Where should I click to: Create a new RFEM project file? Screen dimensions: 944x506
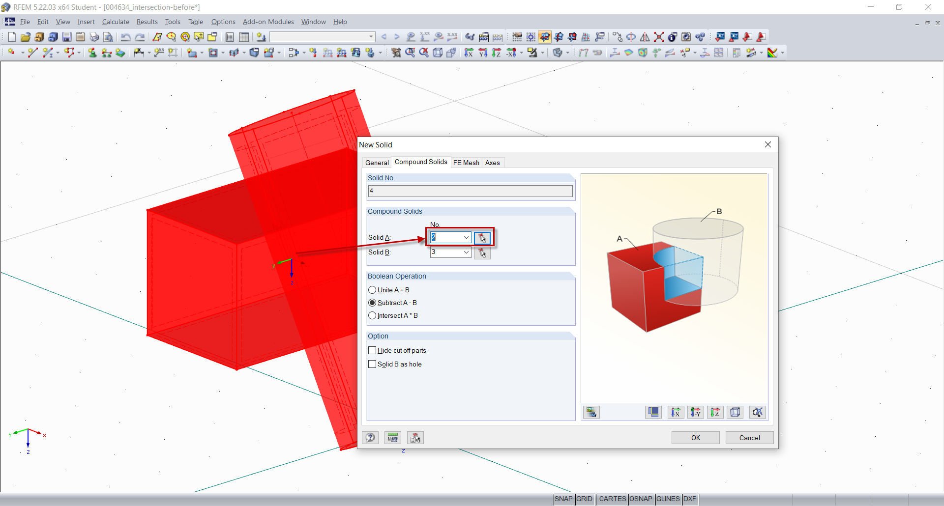click(x=11, y=36)
